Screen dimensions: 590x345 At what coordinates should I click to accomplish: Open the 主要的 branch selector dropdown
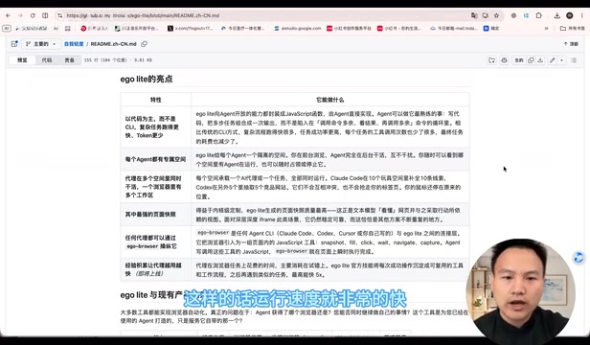pos(40,44)
